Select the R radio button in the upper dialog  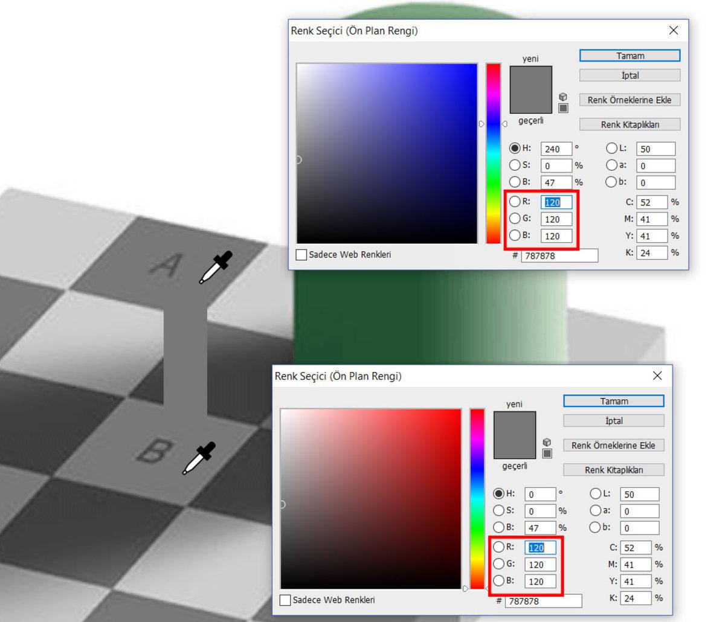pyautogui.click(x=515, y=202)
